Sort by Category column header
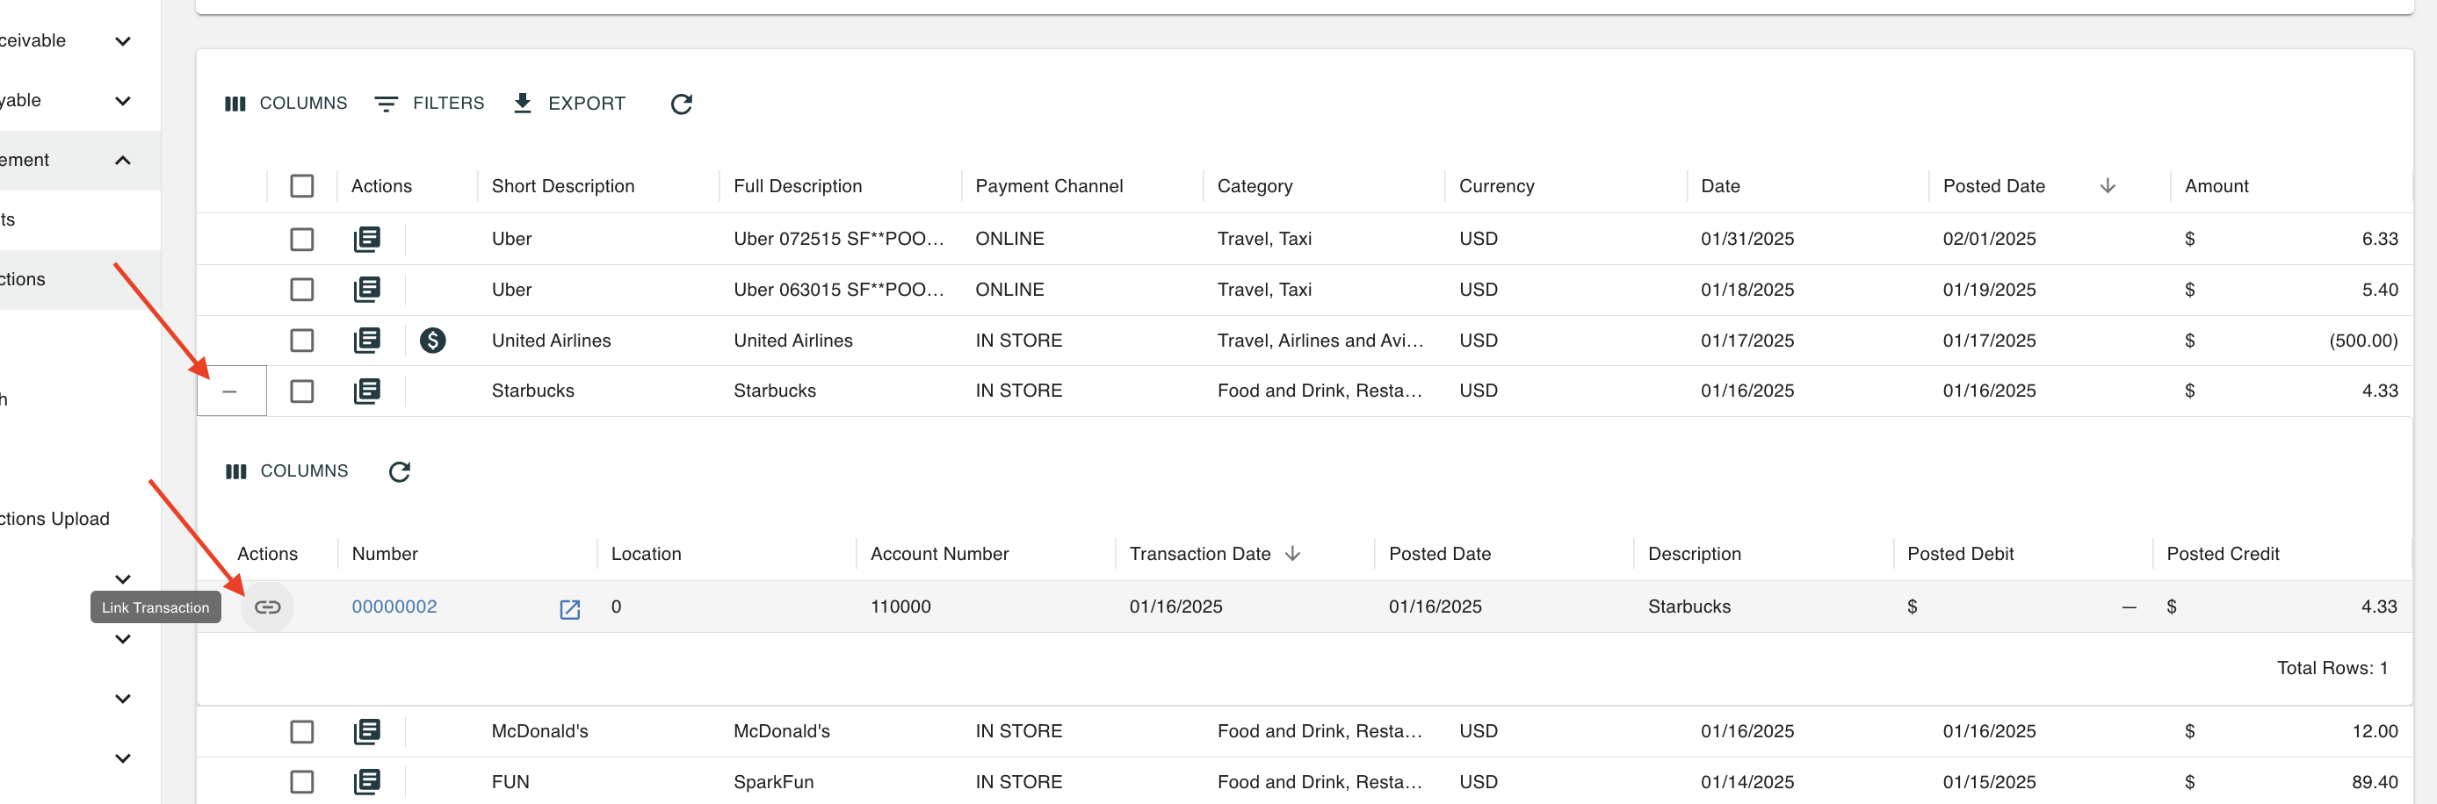The width and height of the screenshot is (2437, 804). tap(1255, 186)
